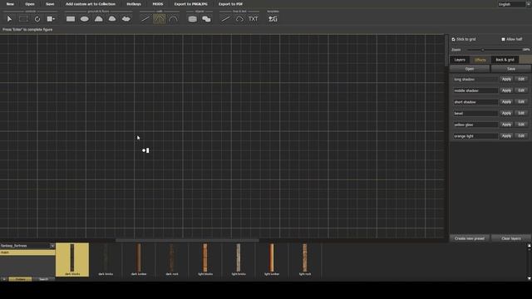
Task: Select the straight wall line tool
Action: 145,19
